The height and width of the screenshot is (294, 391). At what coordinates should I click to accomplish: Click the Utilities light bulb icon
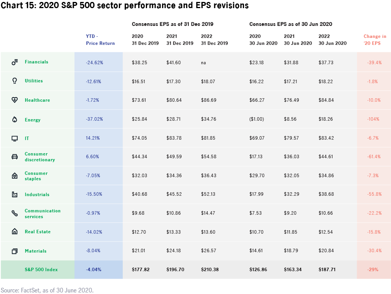[x=15, y=81]
